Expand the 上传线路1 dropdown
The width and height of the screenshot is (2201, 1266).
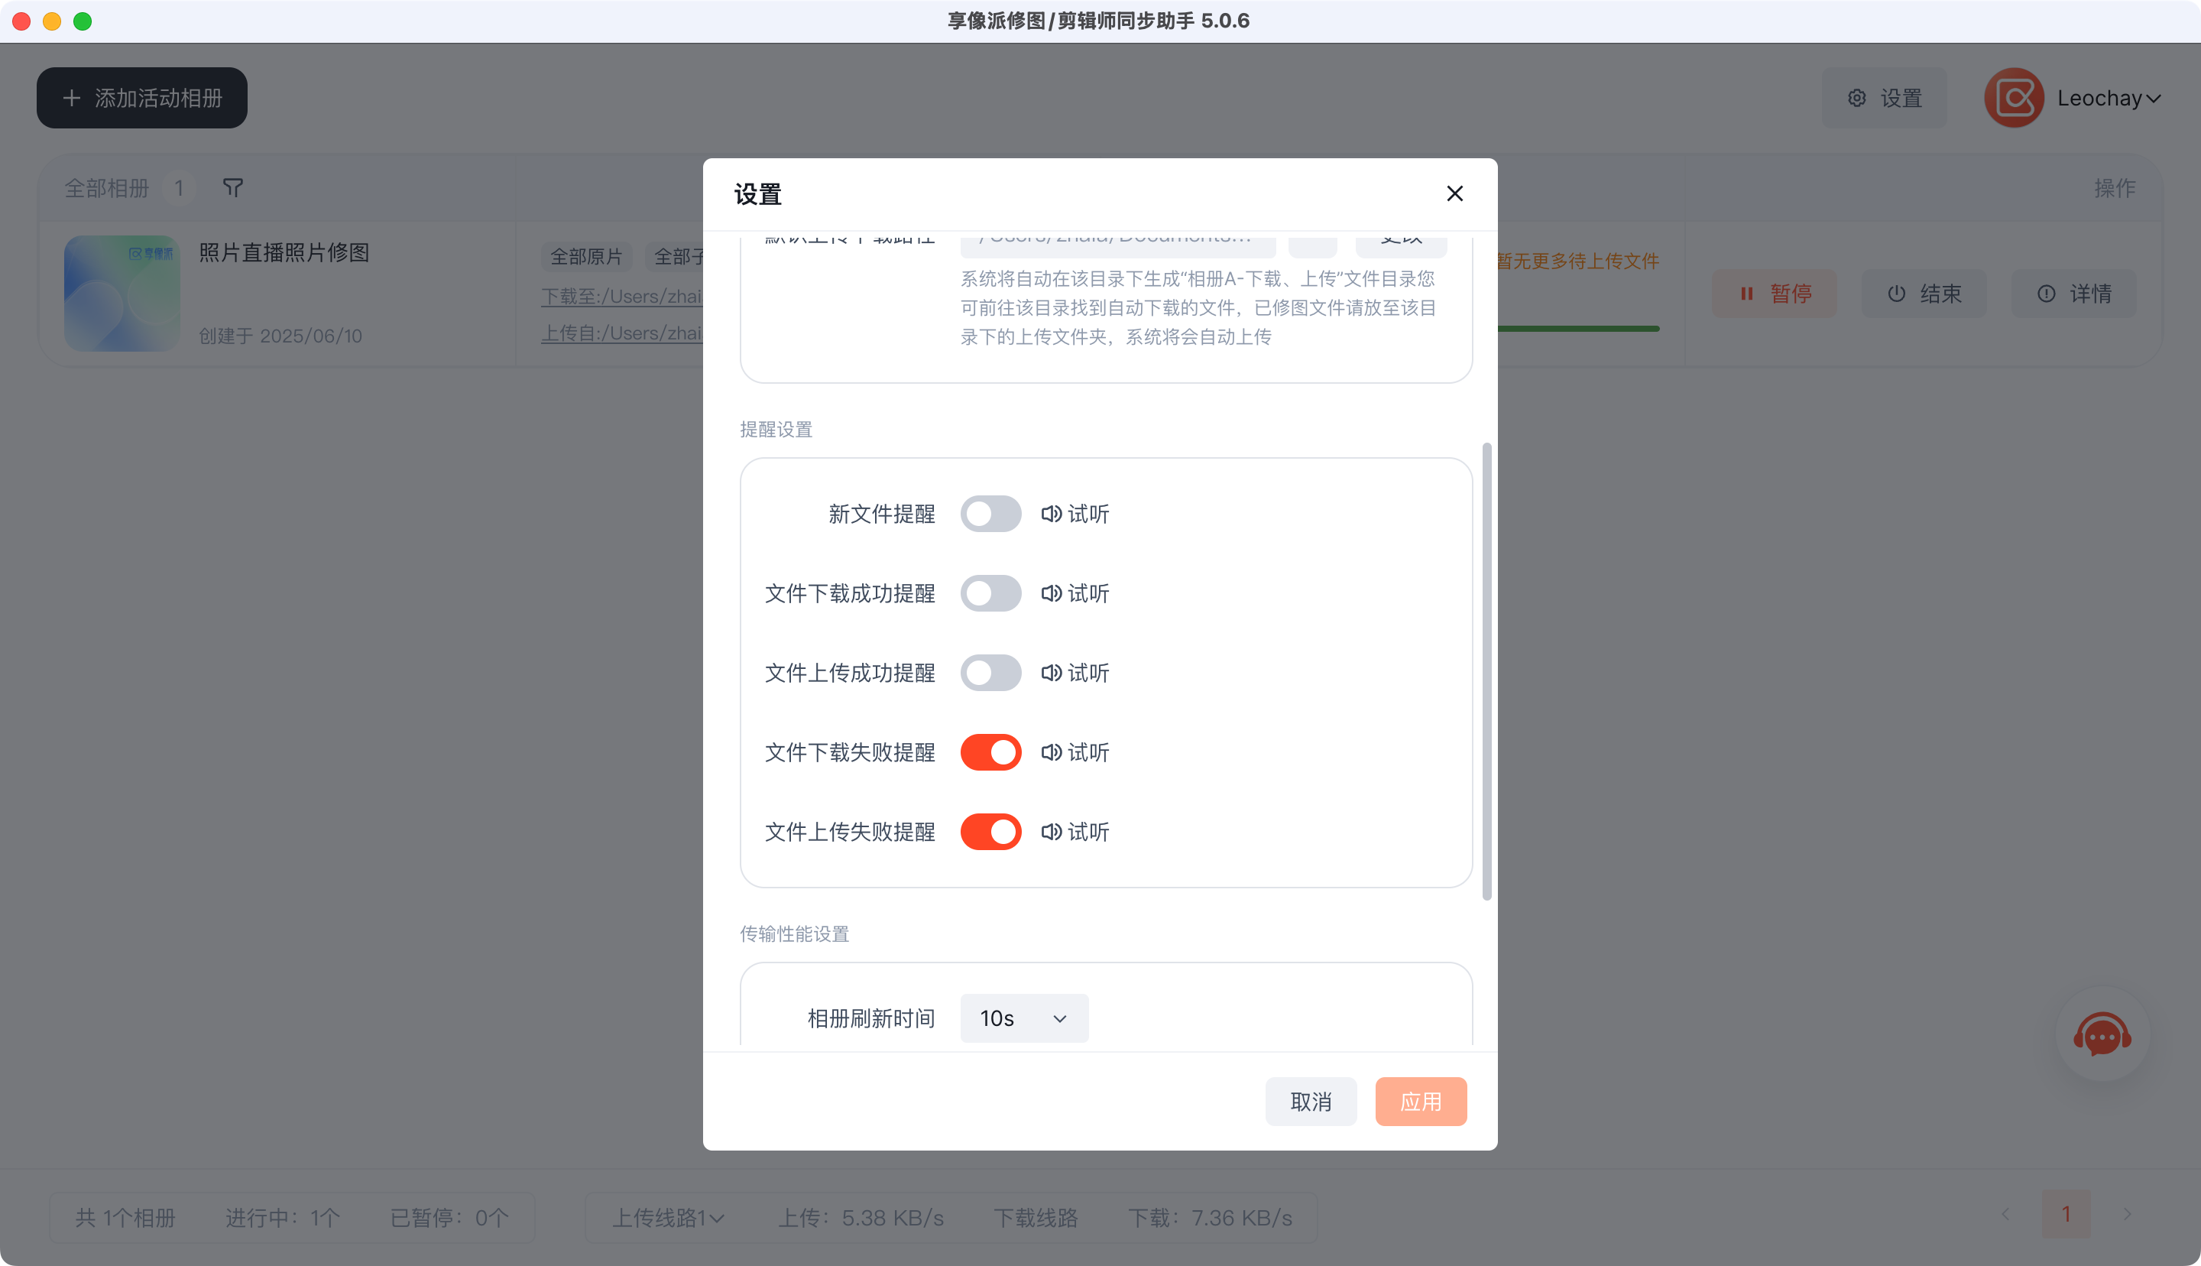[669, 1217]
